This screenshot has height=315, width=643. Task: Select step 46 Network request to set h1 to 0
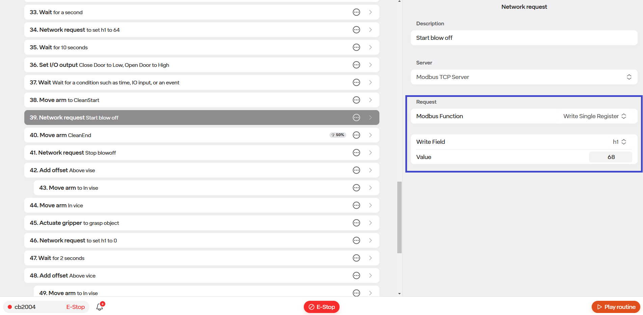[x=202, y=240]
